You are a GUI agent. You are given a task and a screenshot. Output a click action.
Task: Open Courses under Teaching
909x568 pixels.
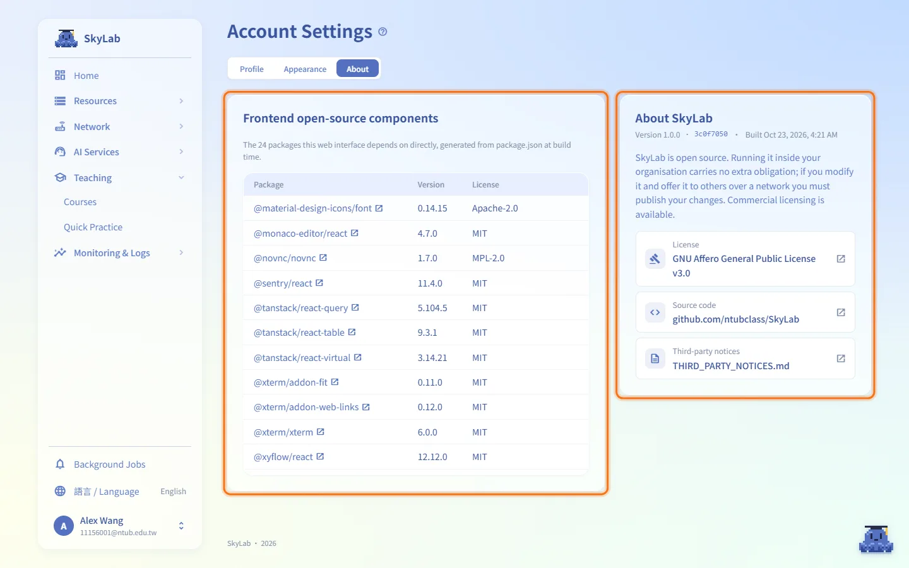[x=80, y=202]
